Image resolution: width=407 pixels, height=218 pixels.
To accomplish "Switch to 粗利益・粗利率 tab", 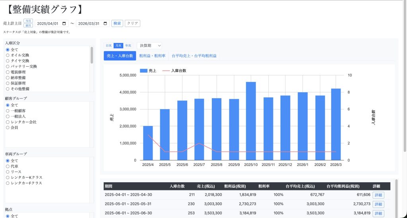I will coord(152,56).
